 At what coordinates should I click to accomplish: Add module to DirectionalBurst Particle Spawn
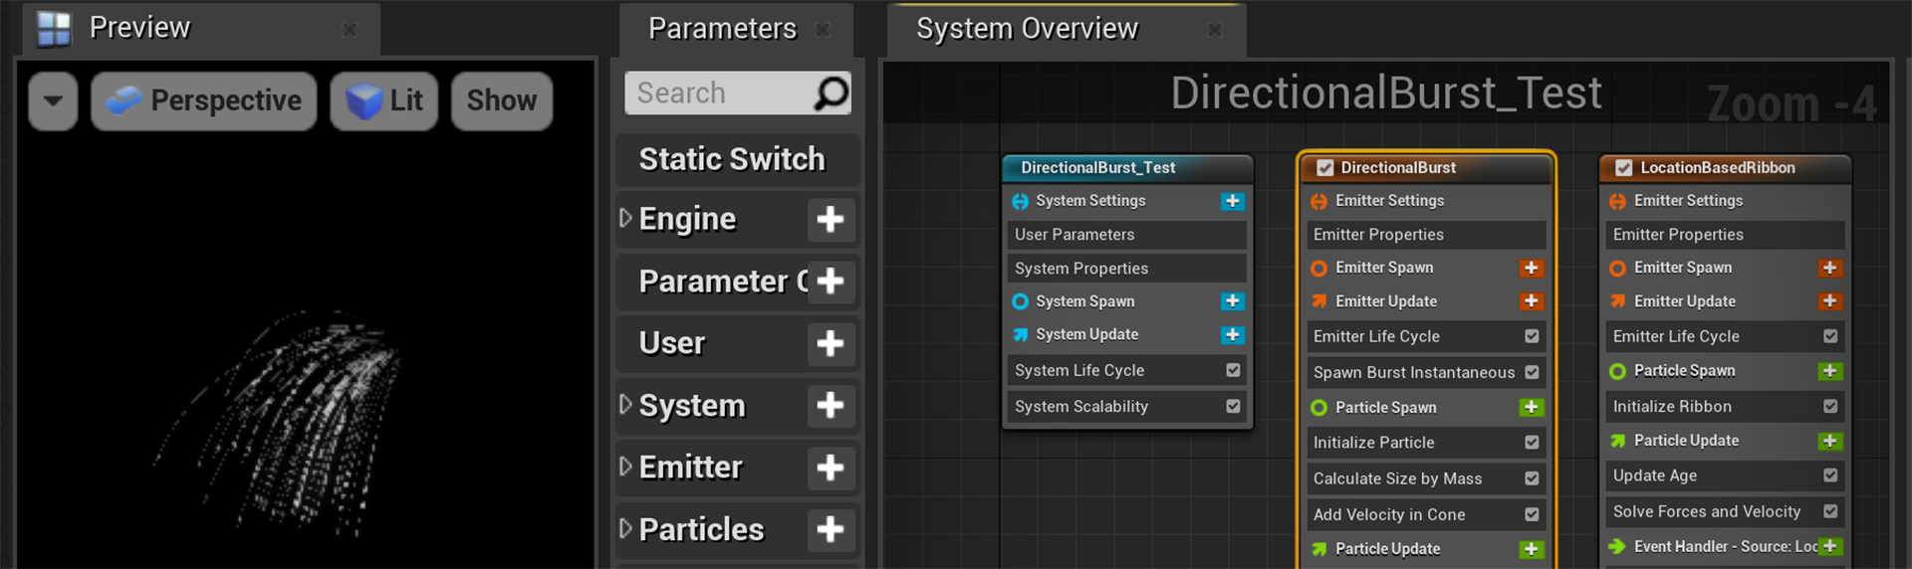point(1532,408)
